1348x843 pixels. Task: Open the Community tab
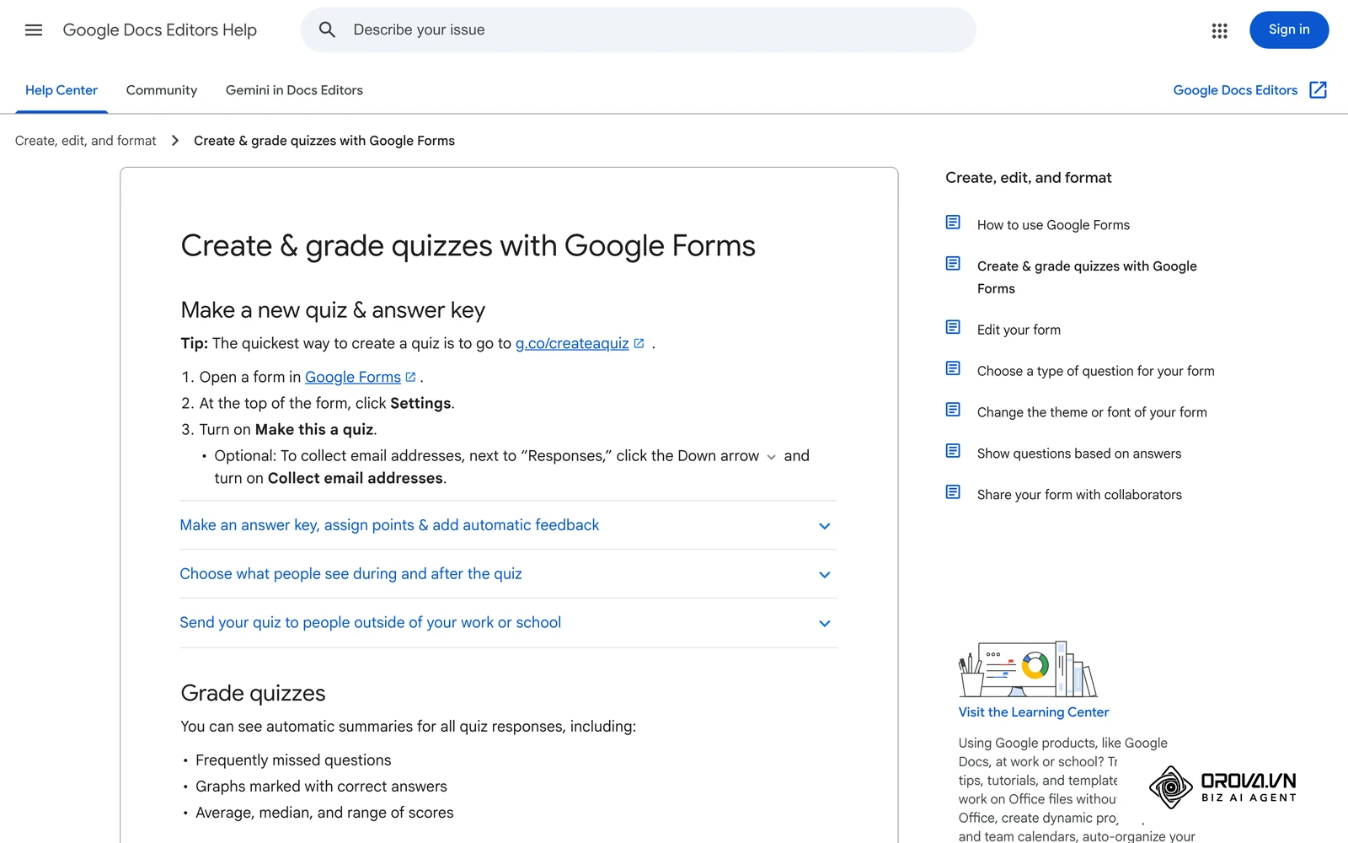point(162,90)
